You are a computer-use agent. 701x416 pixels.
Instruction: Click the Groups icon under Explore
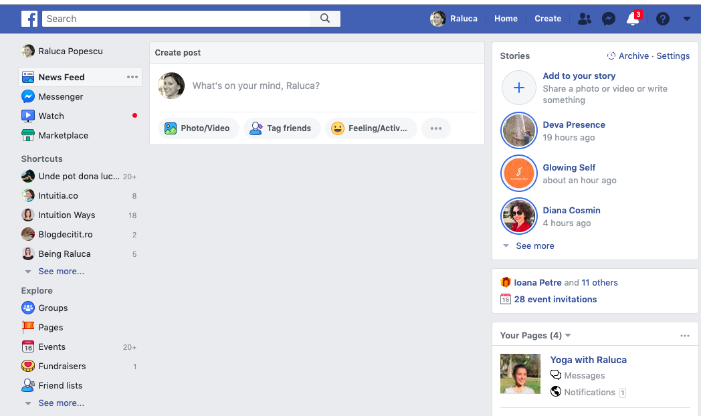point(27,308)
